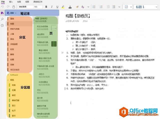Open the 标题 1 styles dropdown
The height and width of the screenshot is (119, 160).
pyautogui.click(x=146, y=7)
